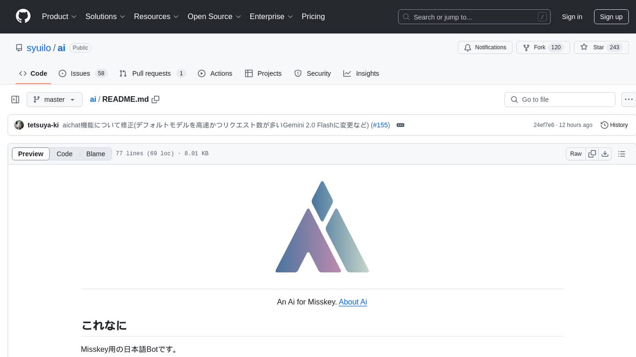The height and width of the screenshot is (357, 636).
Task: Open the stargazers count 243
Action: tap(614, 48)
